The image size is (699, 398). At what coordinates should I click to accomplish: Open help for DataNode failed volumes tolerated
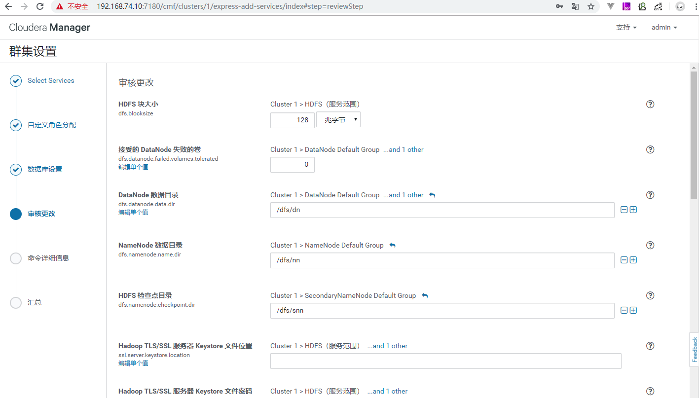pyautogui.click(x=650, y=149)
